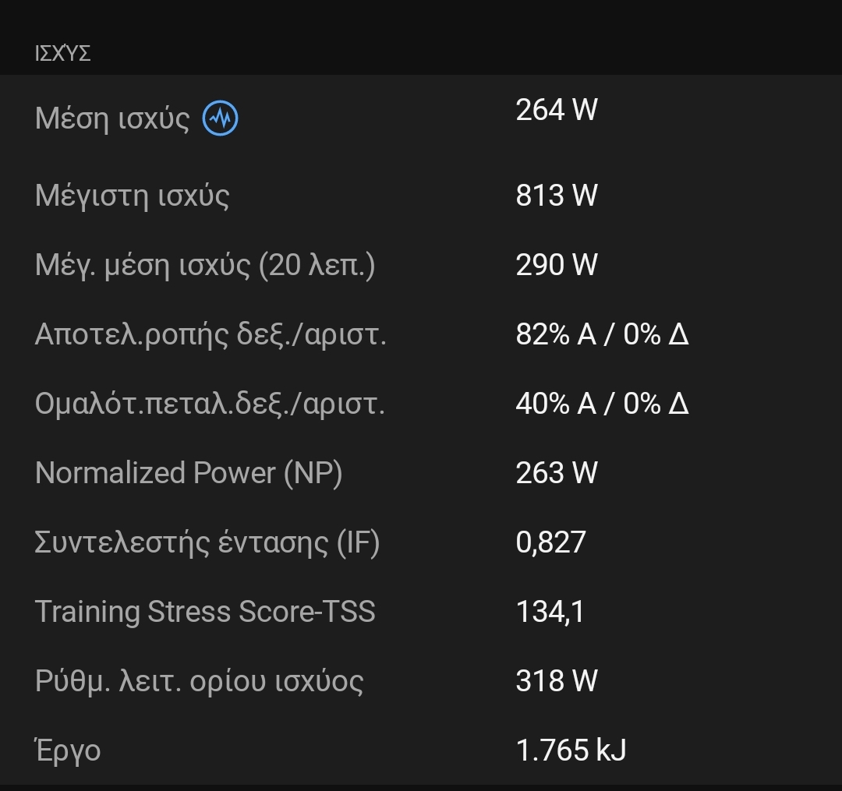This screenshot has height=791, width=842.
Task: Click the Training Stress Score-TSS label
Action: pyautogui.click(x=205, y=612)
